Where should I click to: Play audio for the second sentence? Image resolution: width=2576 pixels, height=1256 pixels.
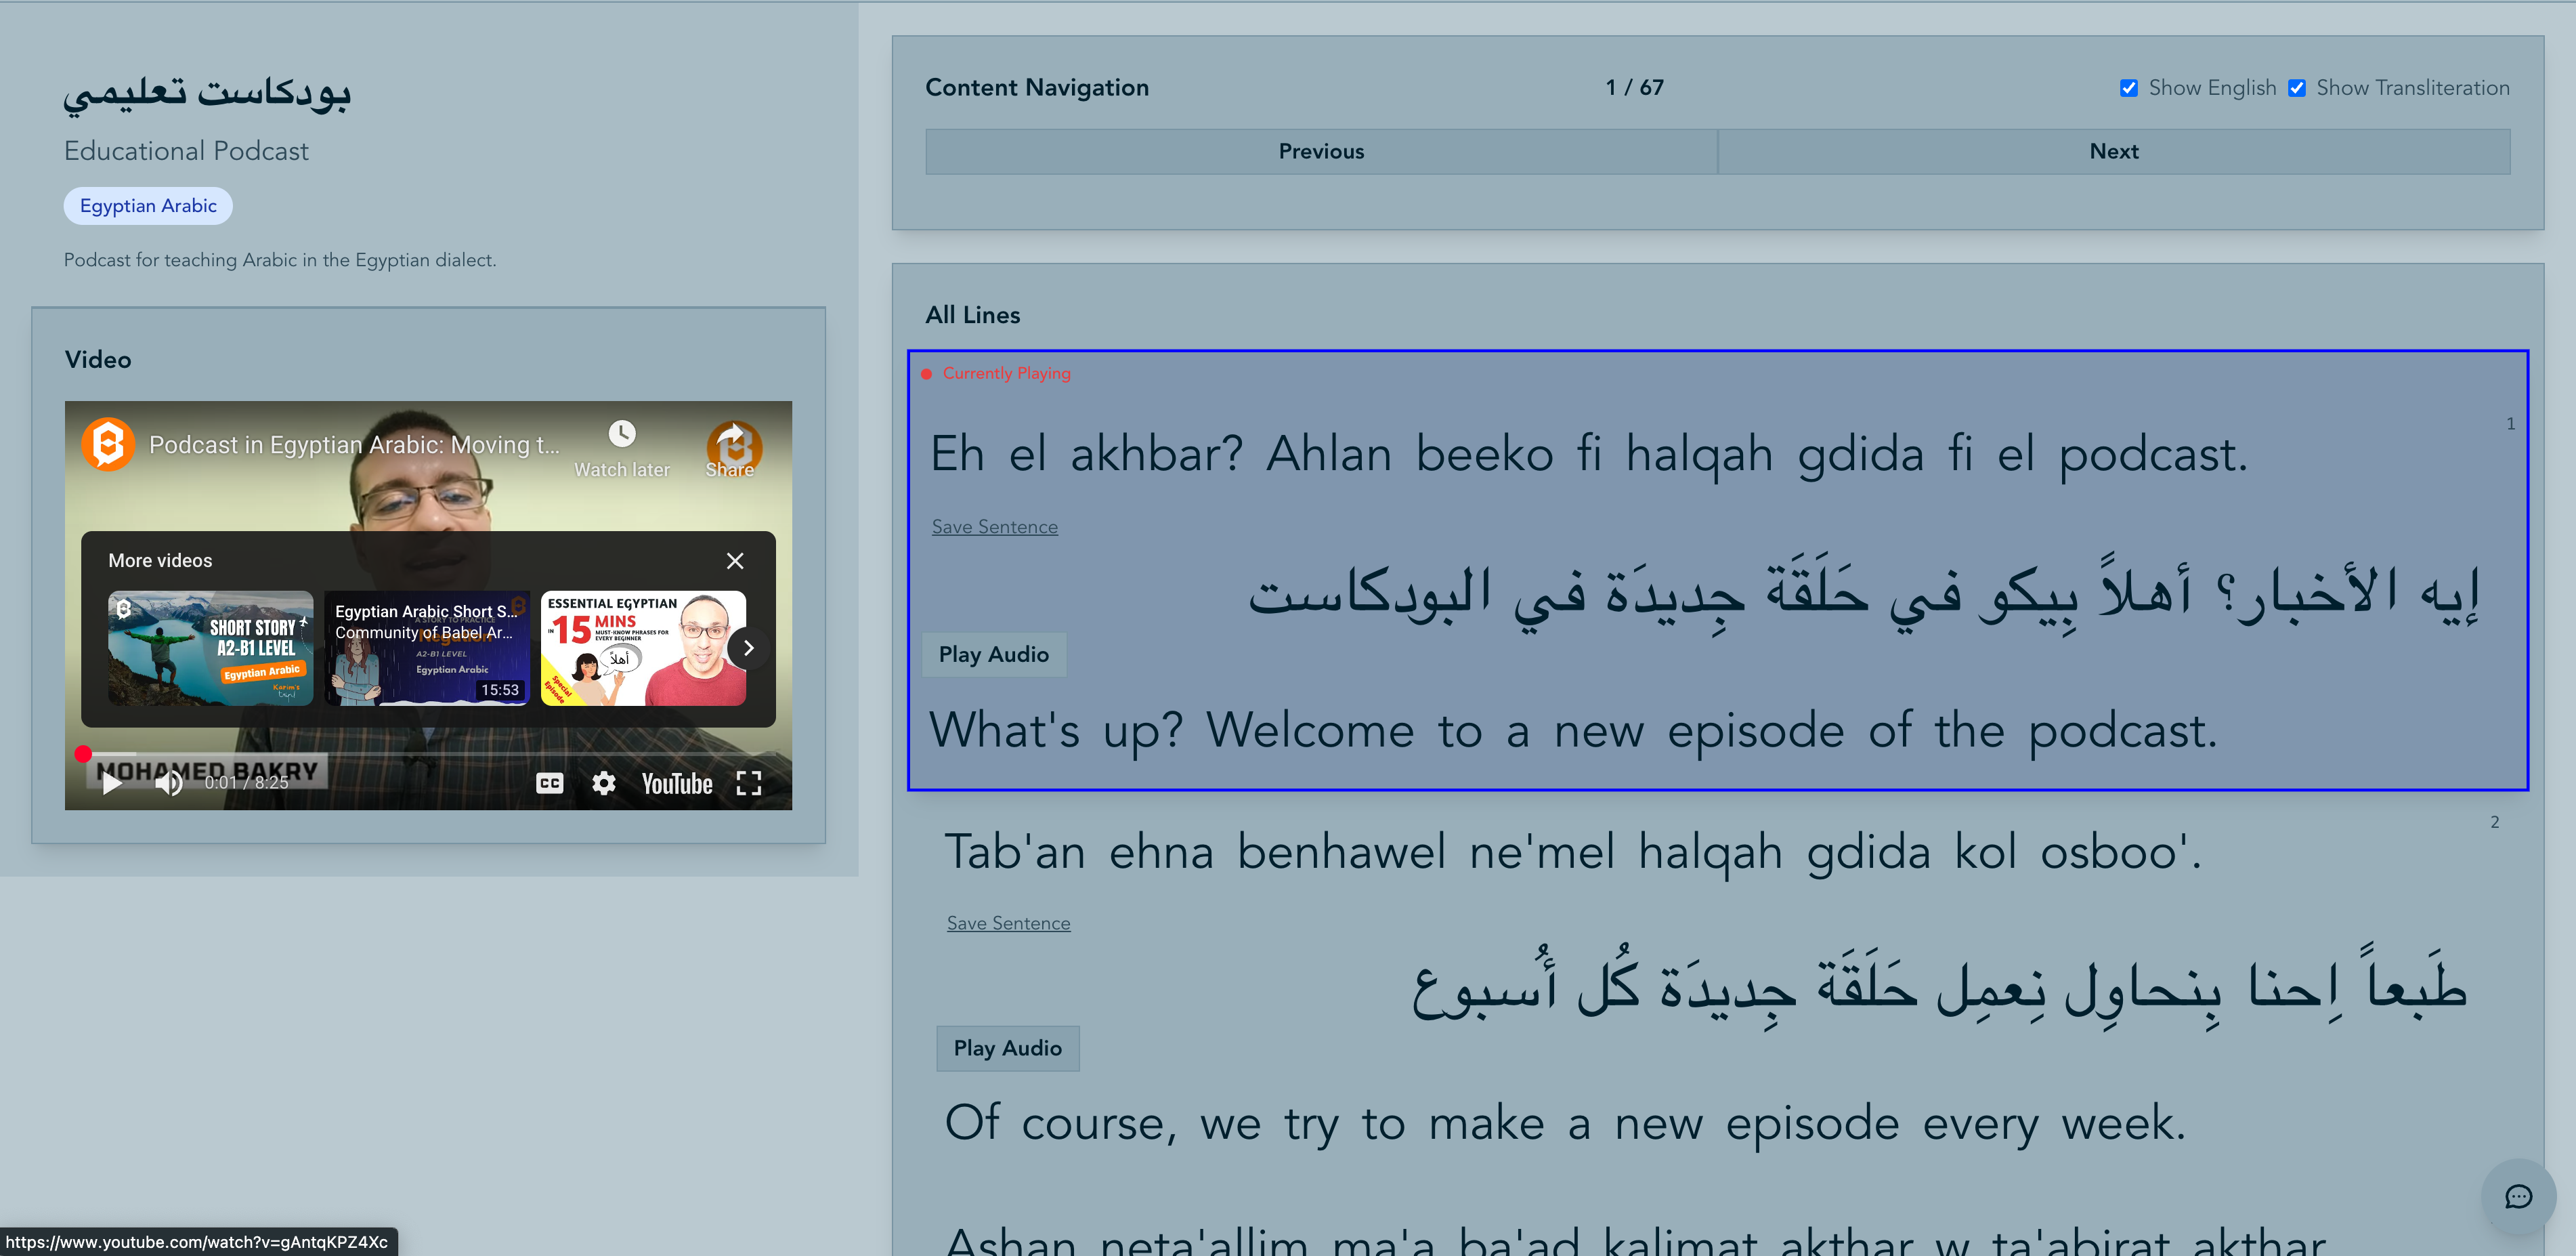1007,1048
